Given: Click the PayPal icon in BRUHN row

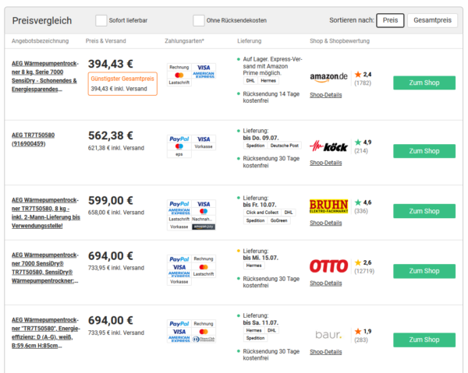Looking at the screenshot, I should pos(179,204).
